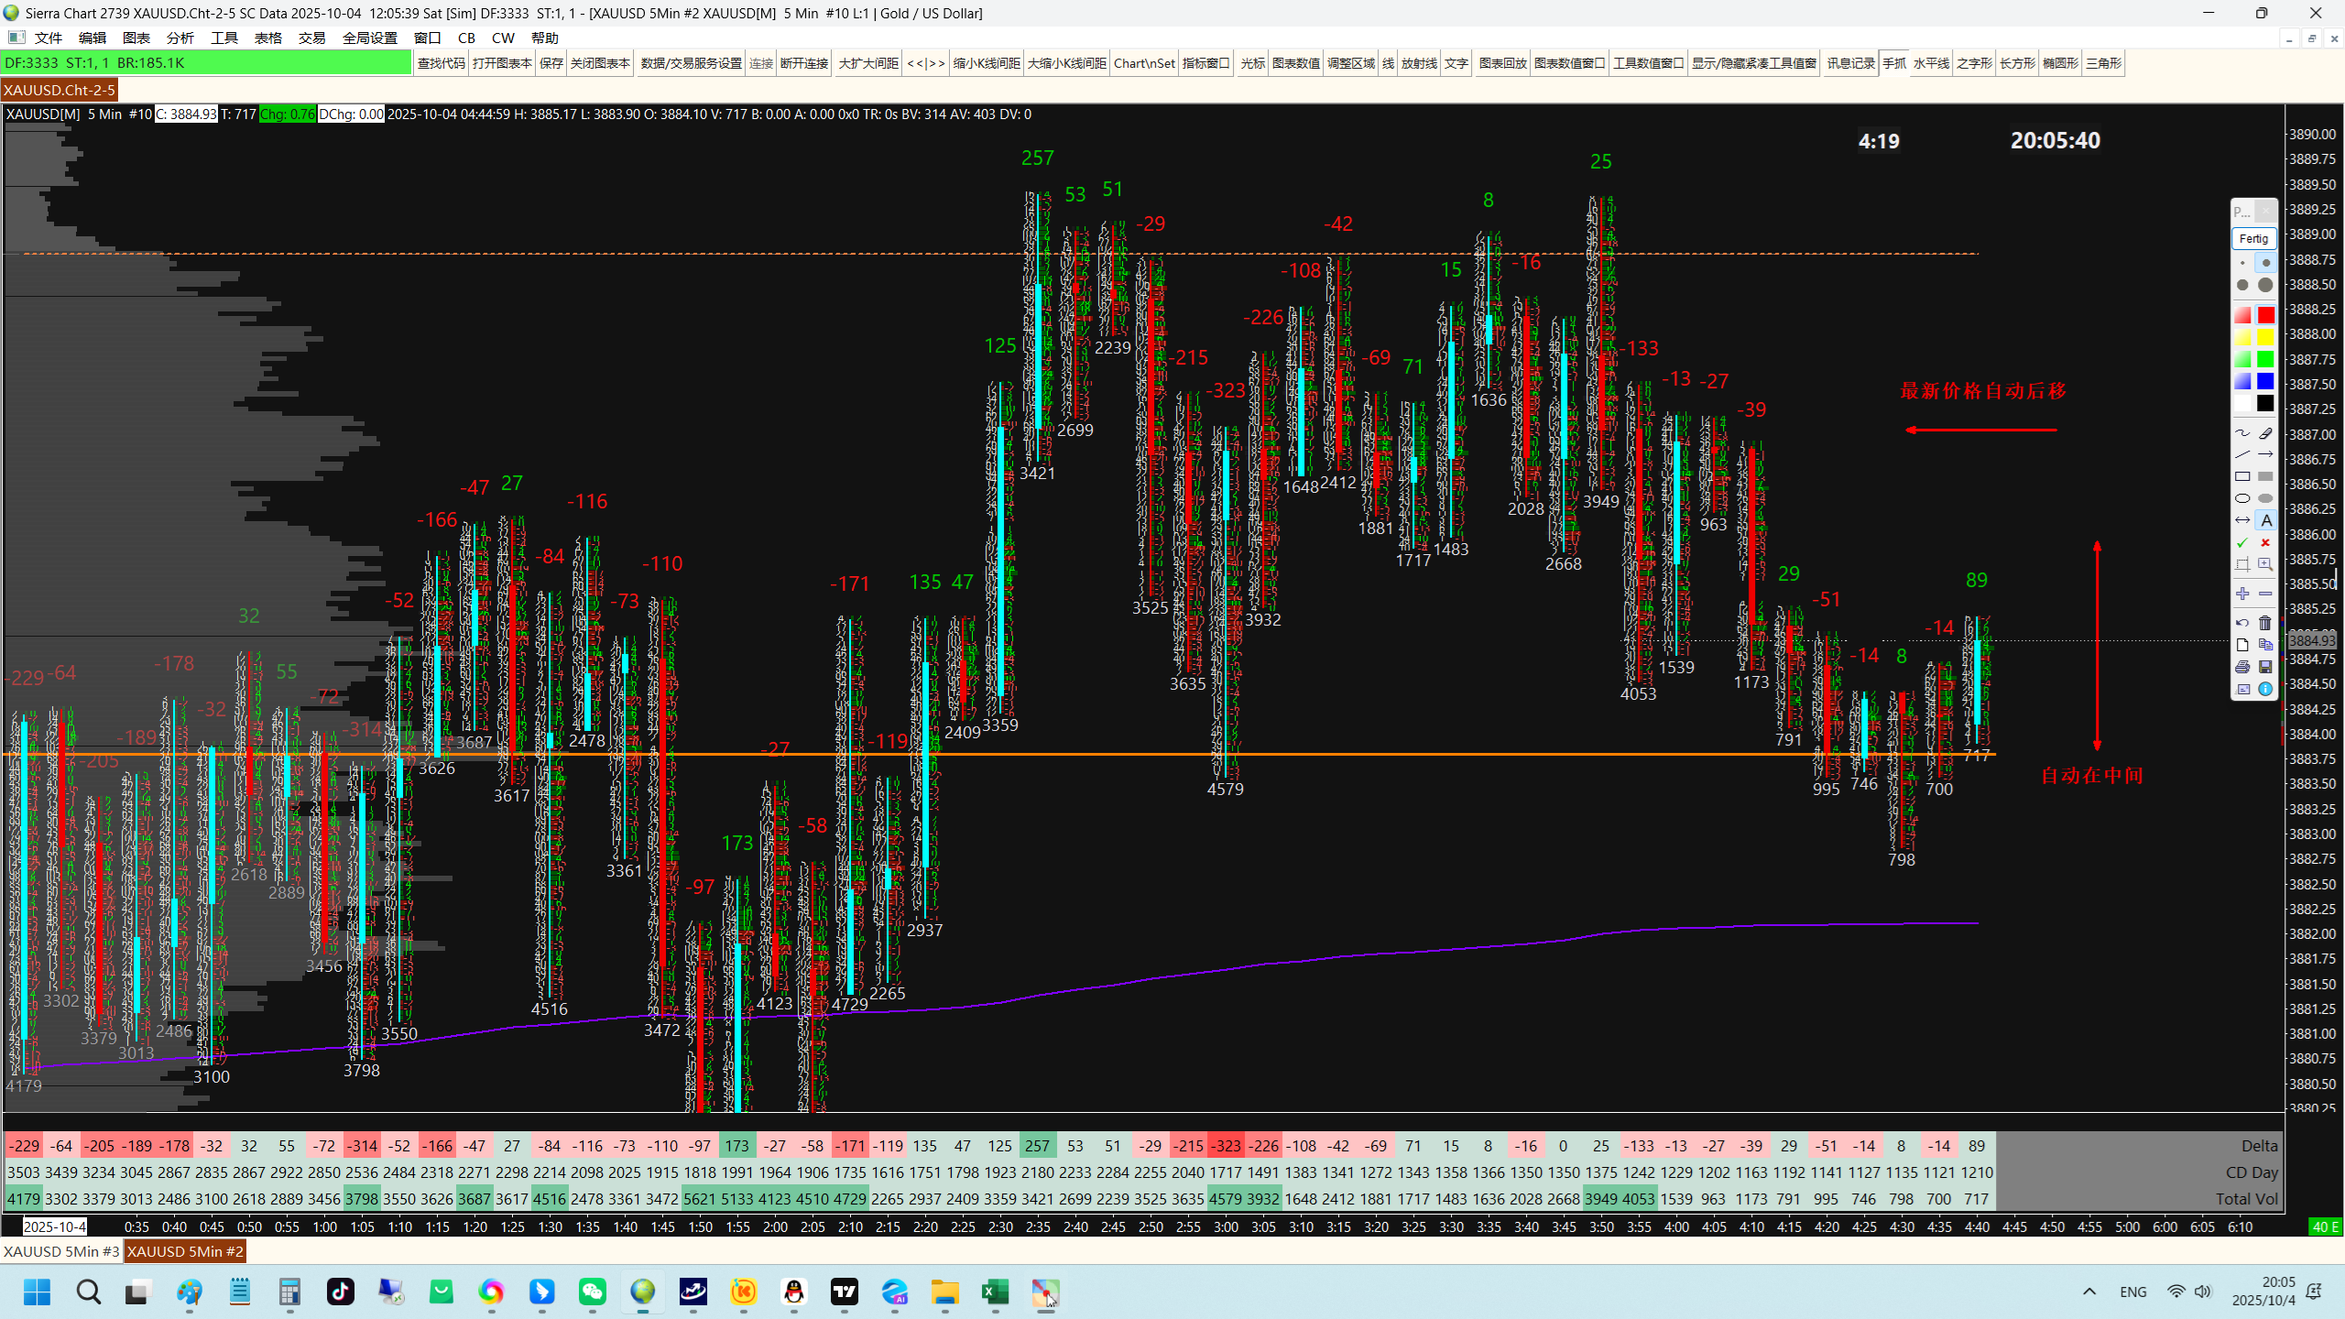
Task: Choose the arrow line drawing tool
Action: point(2265,455)
